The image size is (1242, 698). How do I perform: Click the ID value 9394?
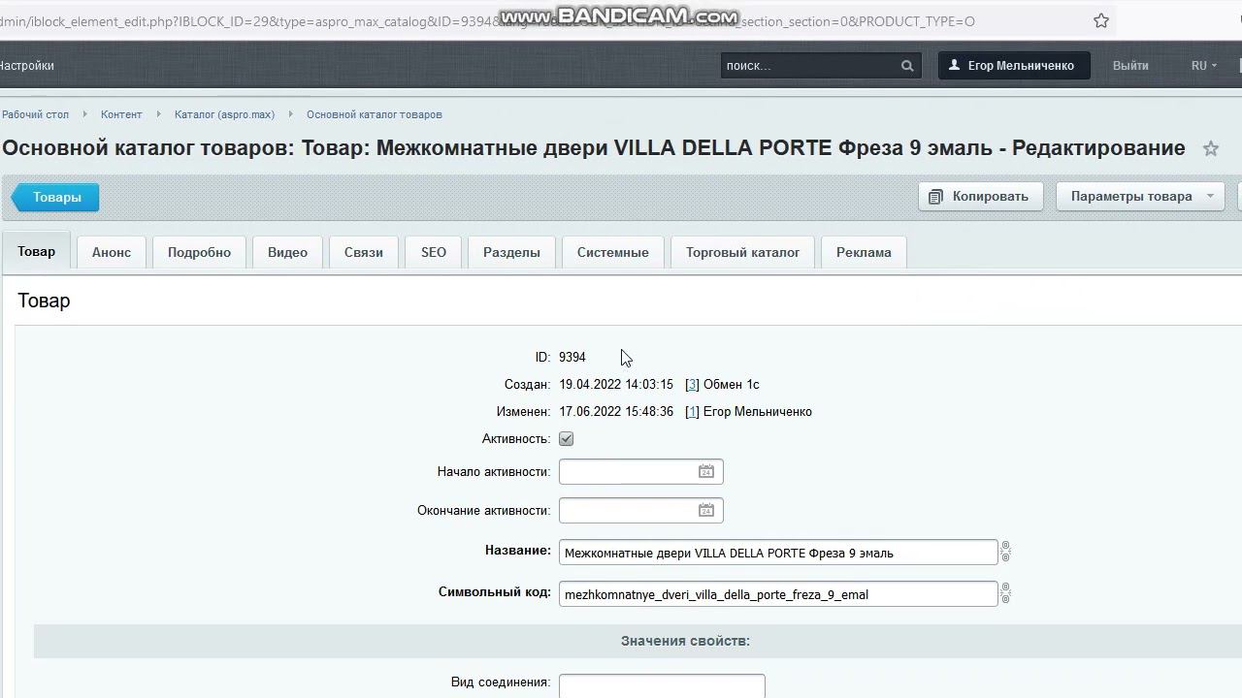(572, 357)
